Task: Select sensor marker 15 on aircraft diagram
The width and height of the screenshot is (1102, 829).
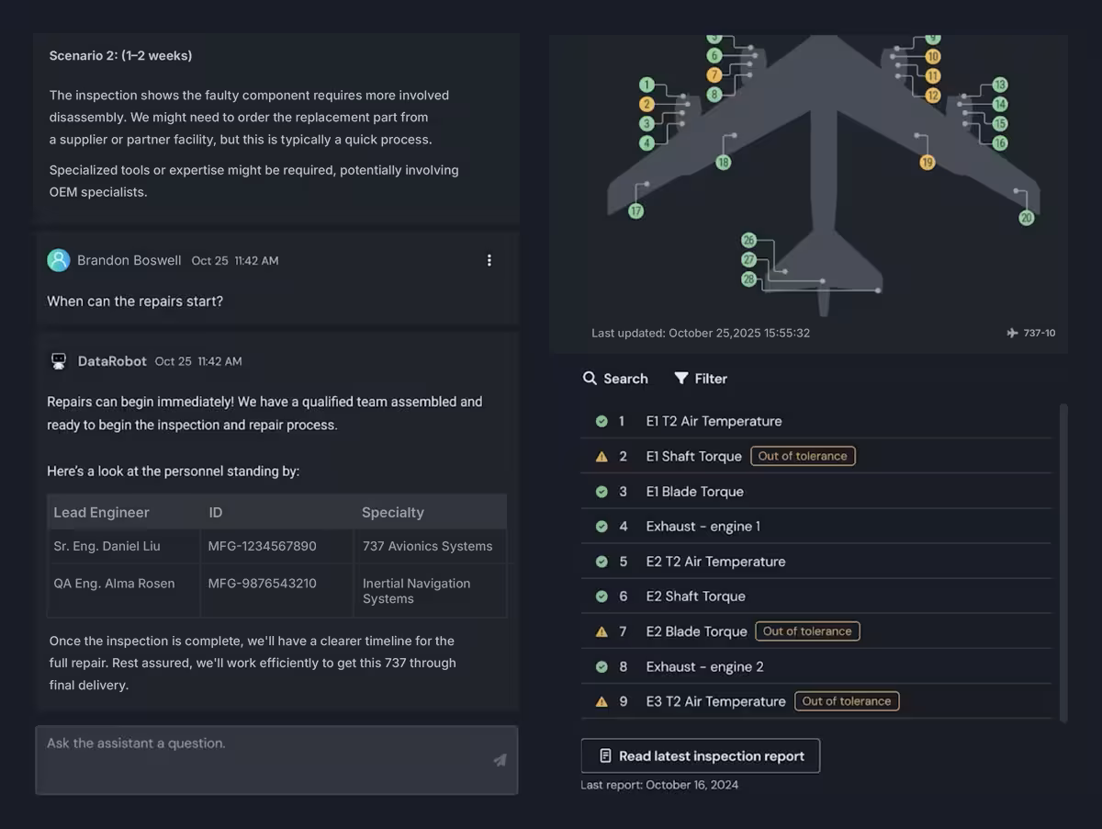Action: [x=1000, y=123]
